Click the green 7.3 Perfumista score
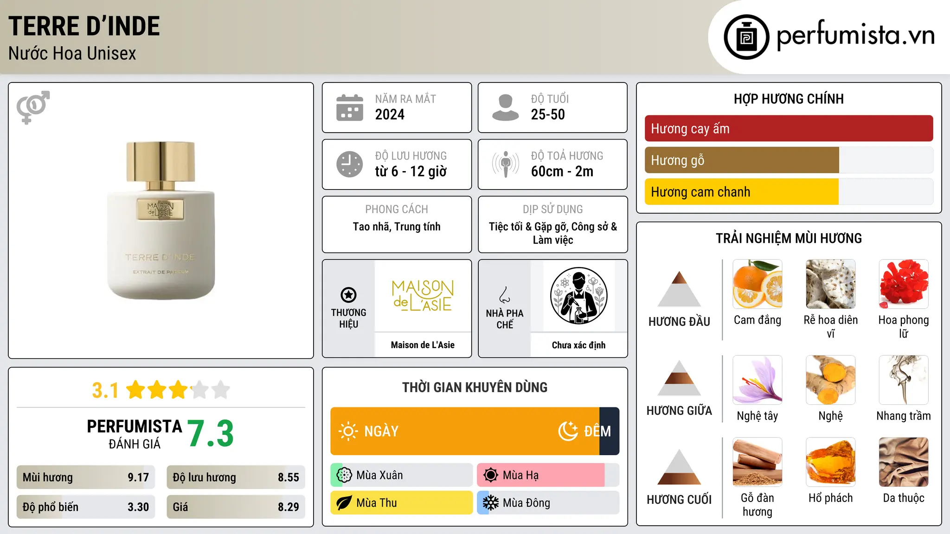 click(211, 433)
